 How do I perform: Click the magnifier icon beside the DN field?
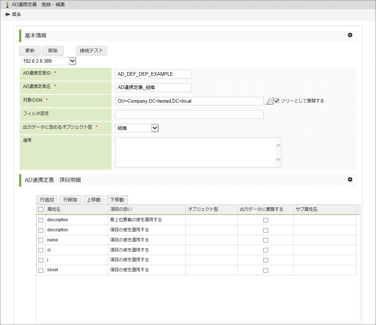[x=269, y=101]
